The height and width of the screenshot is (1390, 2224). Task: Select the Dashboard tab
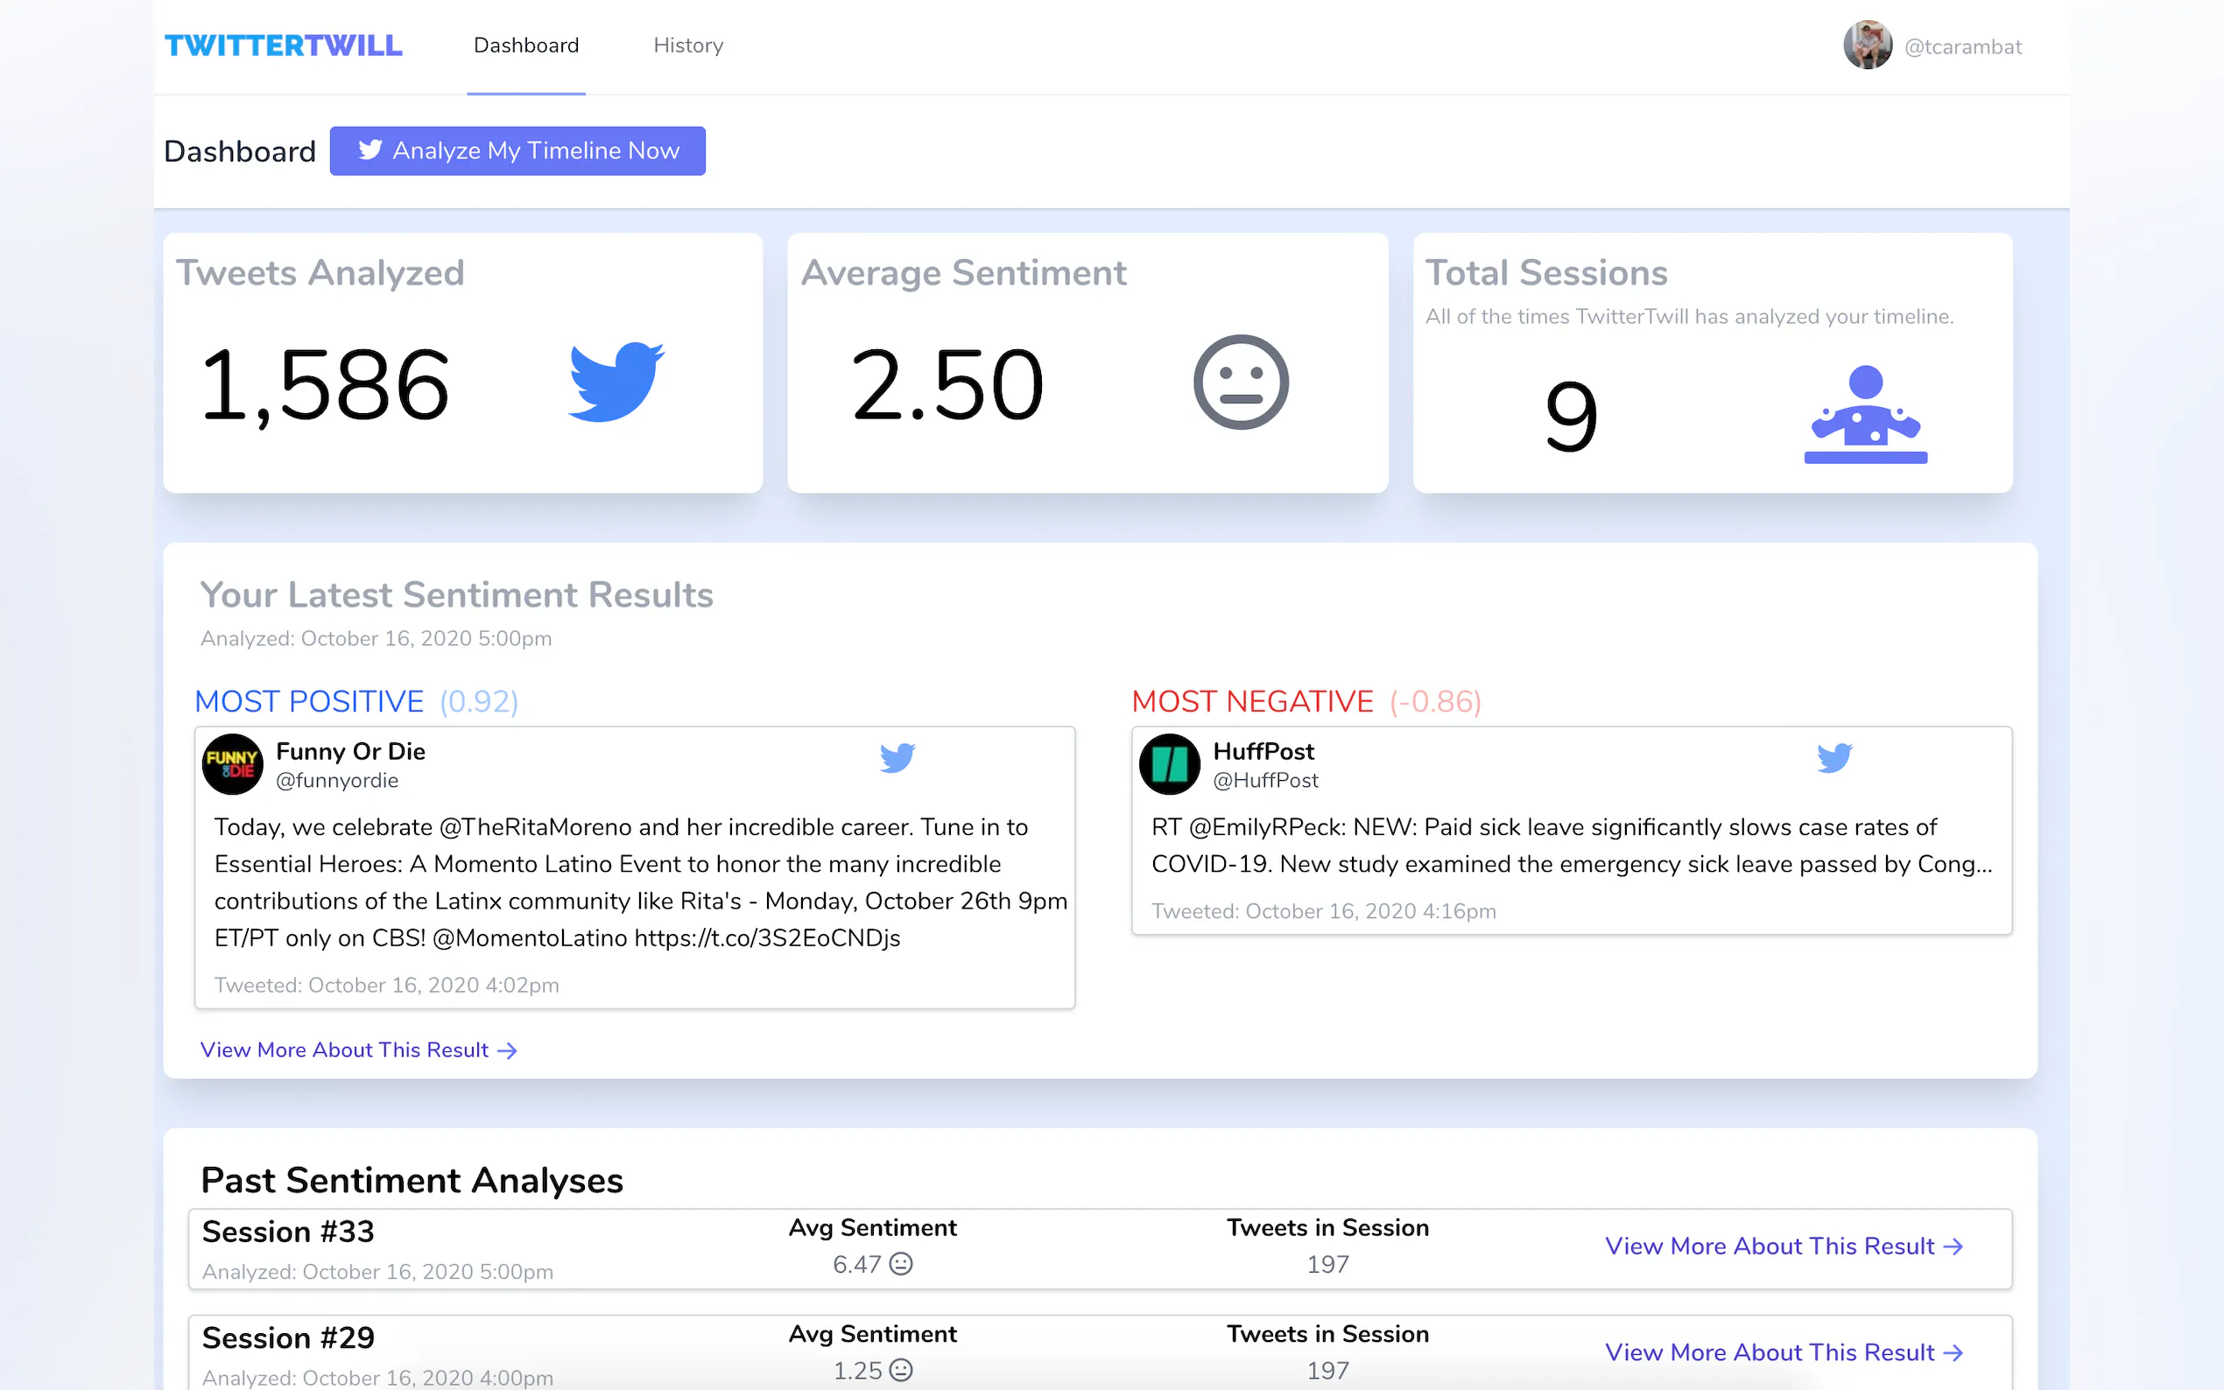pyautogui.click(x=526, y=45)
